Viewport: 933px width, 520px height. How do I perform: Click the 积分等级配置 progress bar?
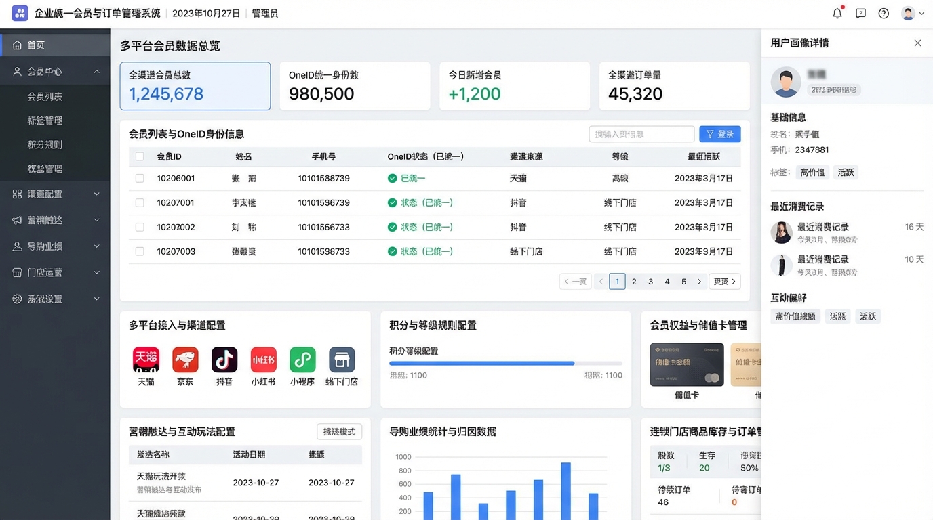tap(505, 364)
